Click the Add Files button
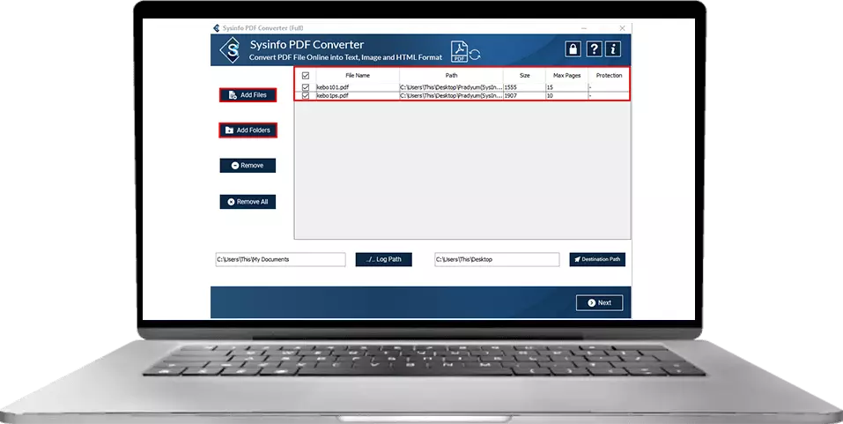This screenshot has height=424, width=843. (x=248, y=94)
